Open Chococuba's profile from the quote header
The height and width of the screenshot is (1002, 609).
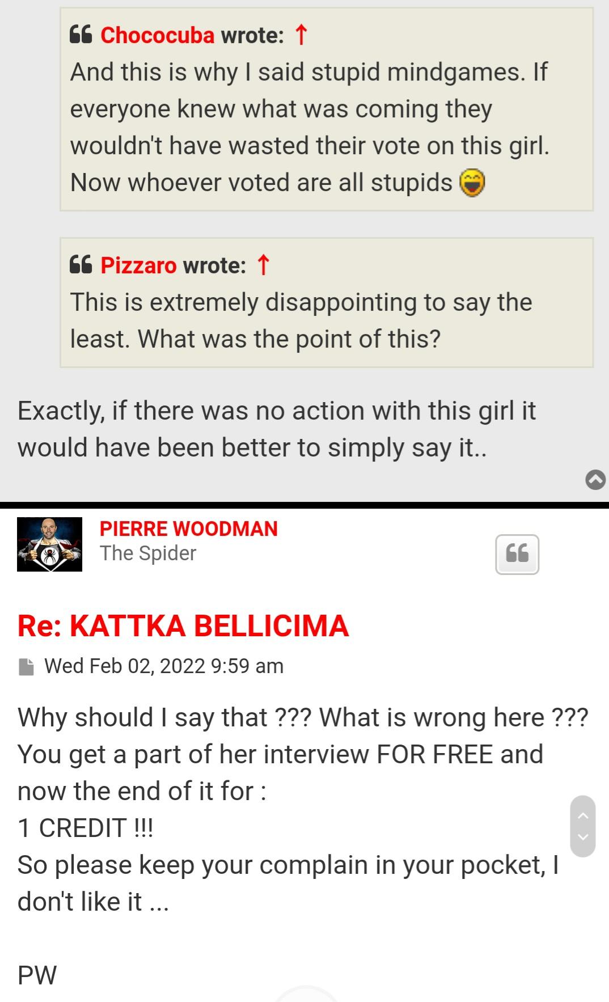tap(157, 35)
